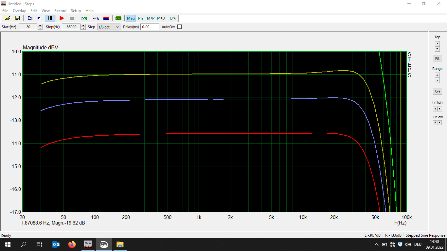Open file using folder toolbar icon
The height and width of the screenshot is (251, 447).
pos(7,18)
